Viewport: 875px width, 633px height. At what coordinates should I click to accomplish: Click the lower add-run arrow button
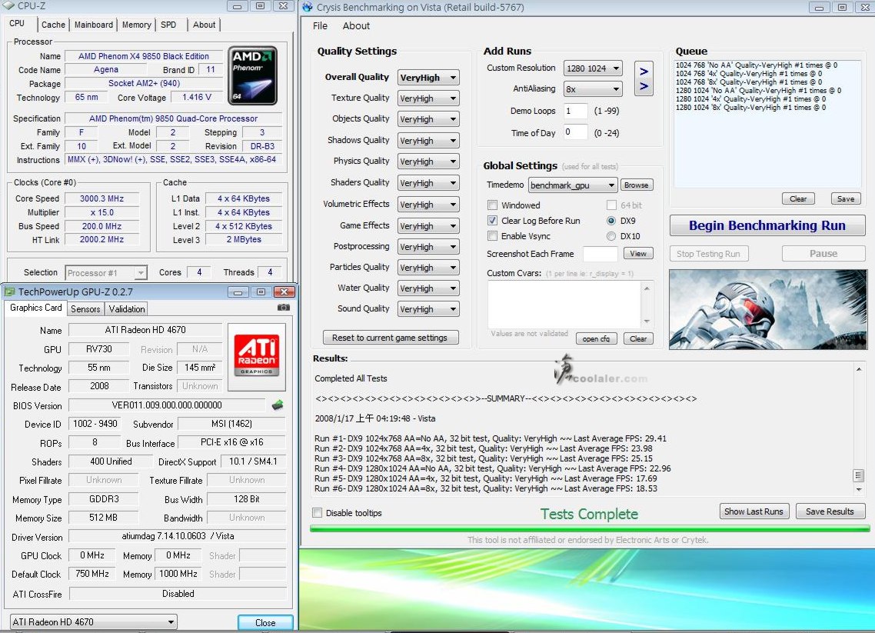(x=644, y=86)
